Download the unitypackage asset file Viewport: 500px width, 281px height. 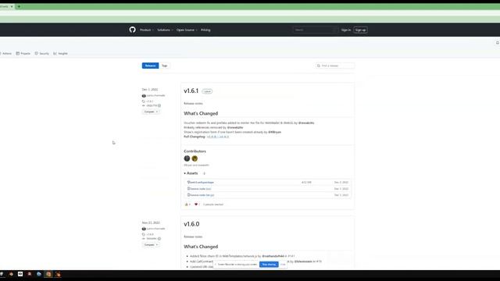(x=201, y=182)
